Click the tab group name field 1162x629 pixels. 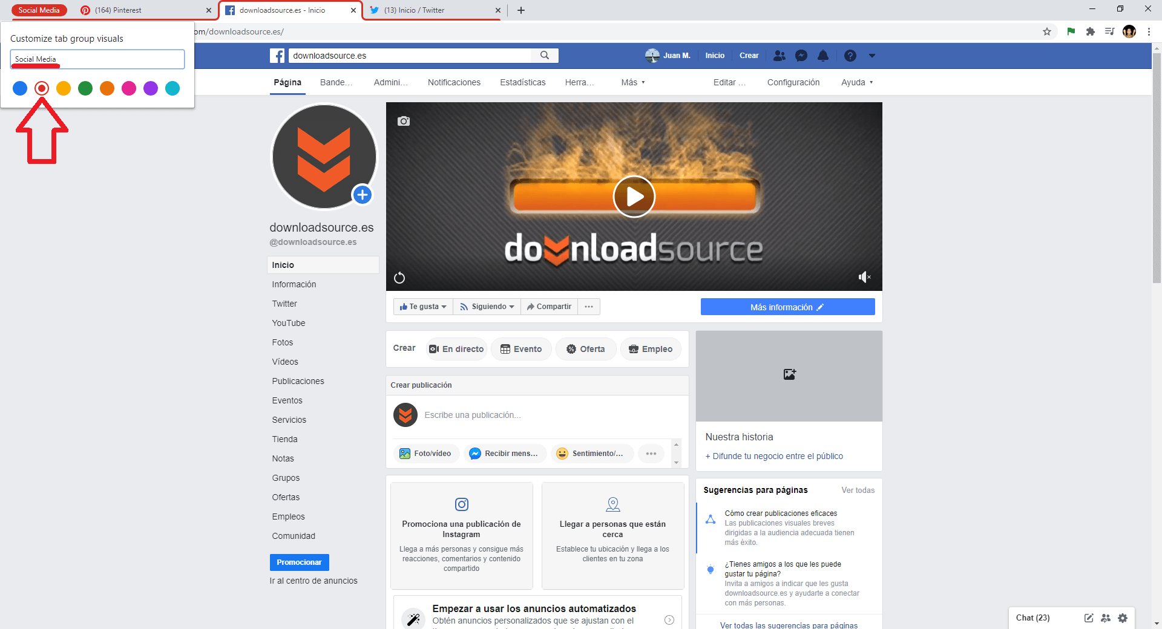pos(97,59)
